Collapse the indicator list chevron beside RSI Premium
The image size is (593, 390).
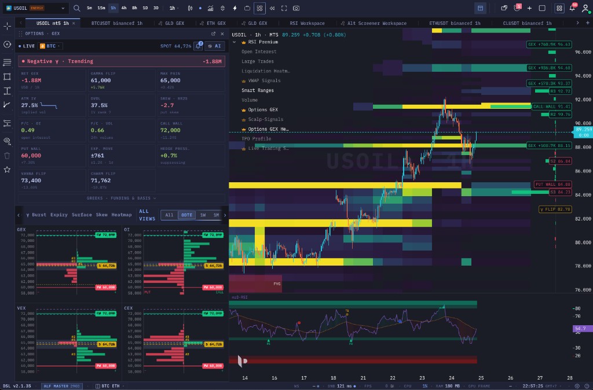tap(235, 42)
